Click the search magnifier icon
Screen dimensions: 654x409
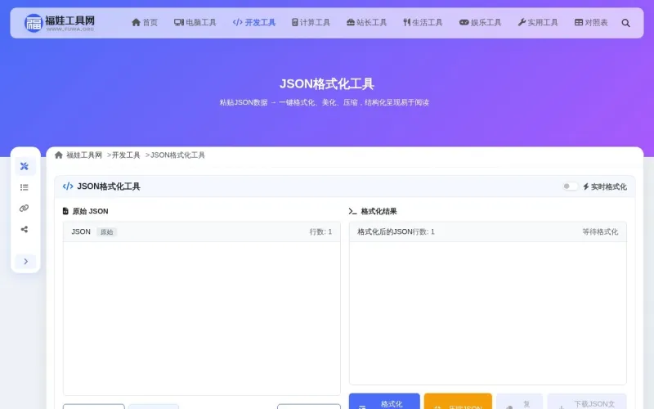click(x=625, y=23)
